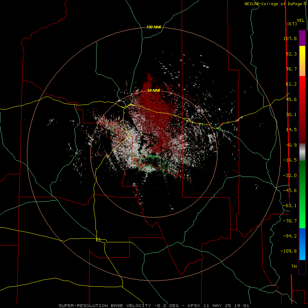Click the 107.8 legend value
The width and height of the screenshot is (308, 308).
(x=290, y=38)
